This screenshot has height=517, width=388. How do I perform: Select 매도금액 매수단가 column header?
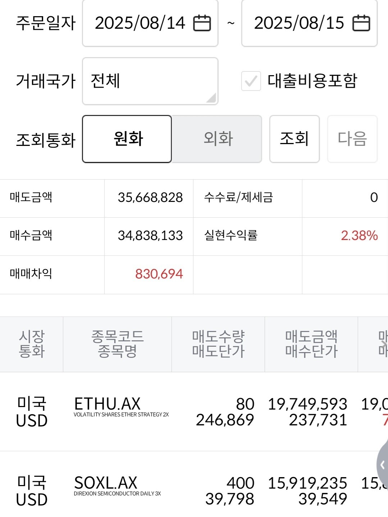pos(311,344)
